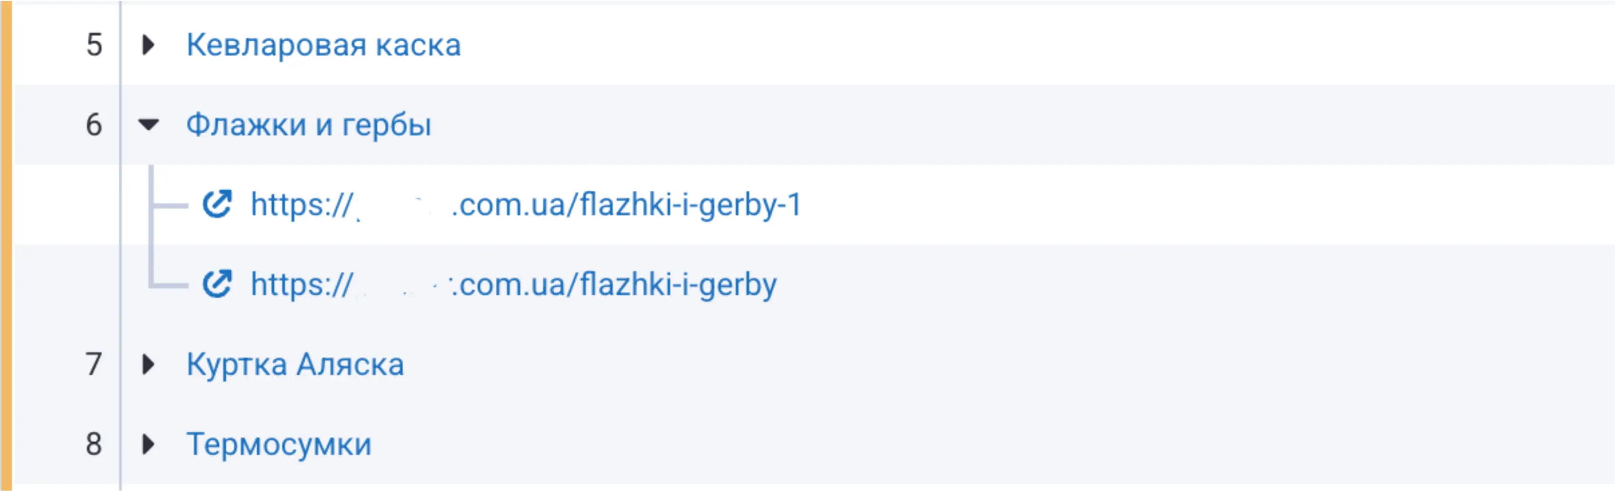1617x491 pixels.
Task: Expand the Термосумки row
Action: [148, 444]
